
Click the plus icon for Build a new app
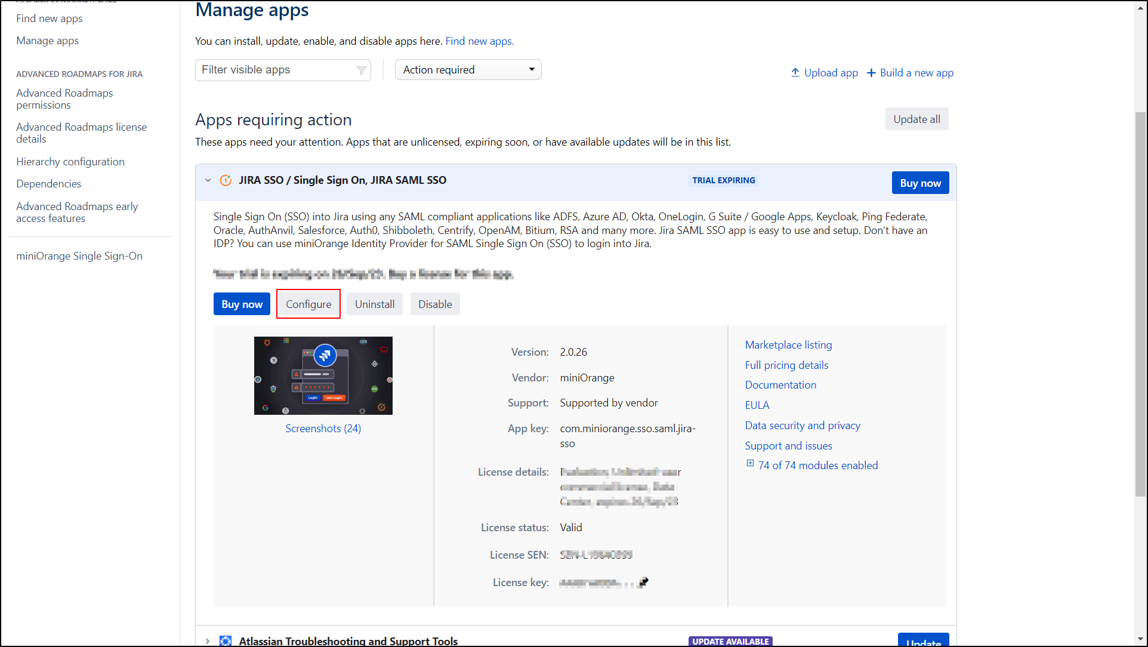871,73
